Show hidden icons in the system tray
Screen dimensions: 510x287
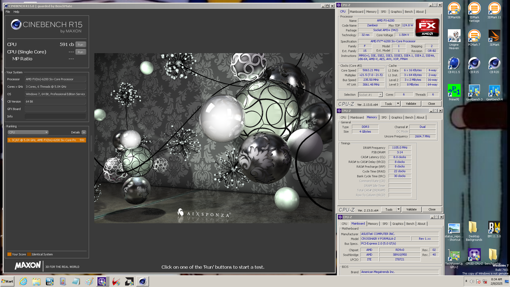pos(466,281)
